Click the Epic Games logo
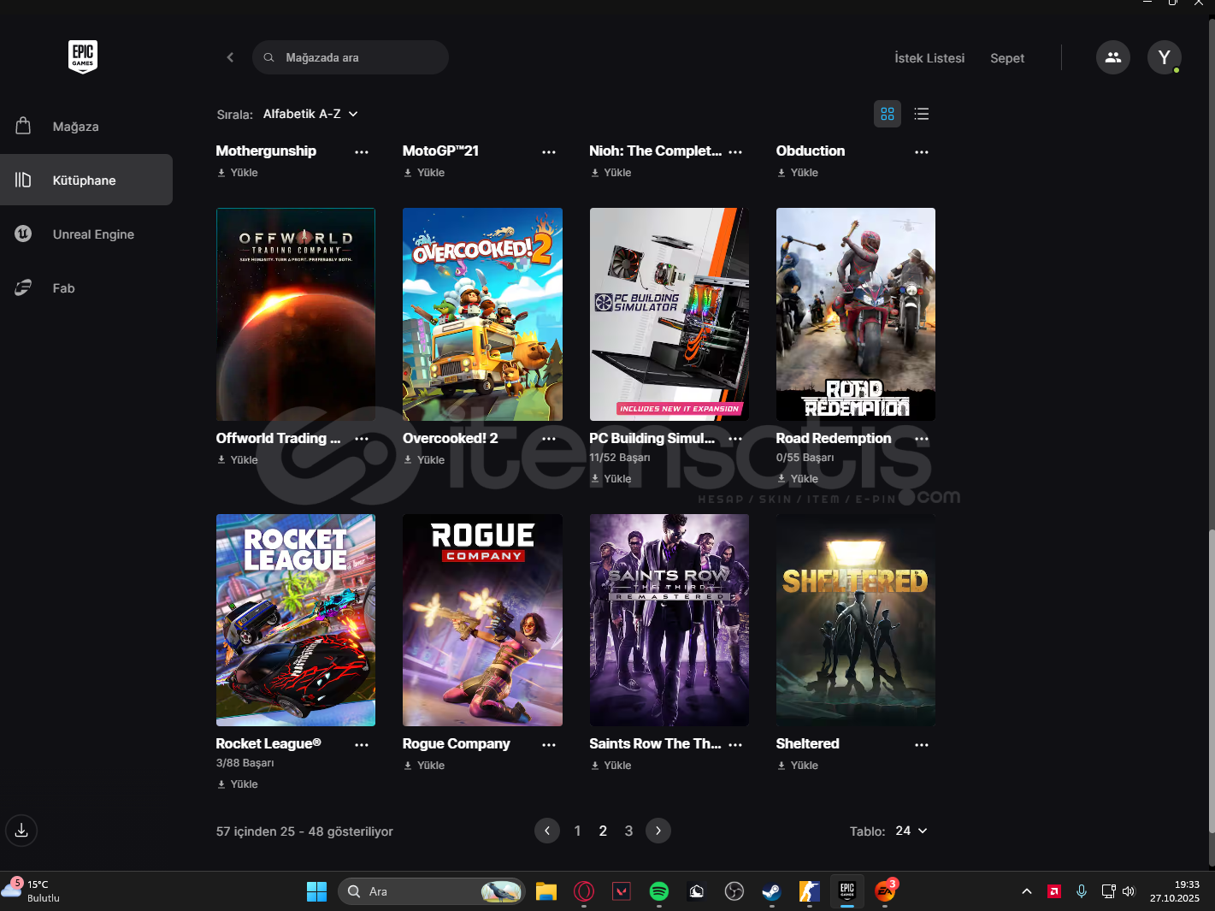1215x911 pixels. [x=83, y=57]
